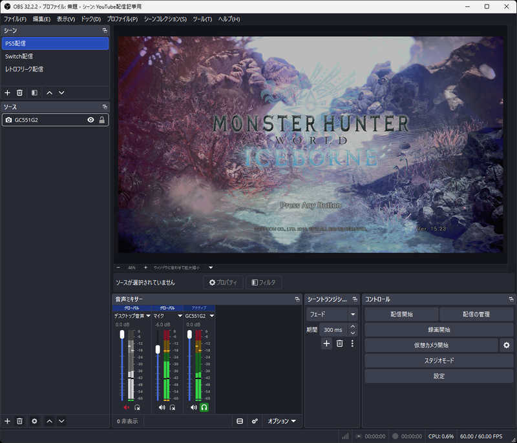Expand フェード transition dropdown
This screenshot has width=517, height=443.
[x=353, y=314]
